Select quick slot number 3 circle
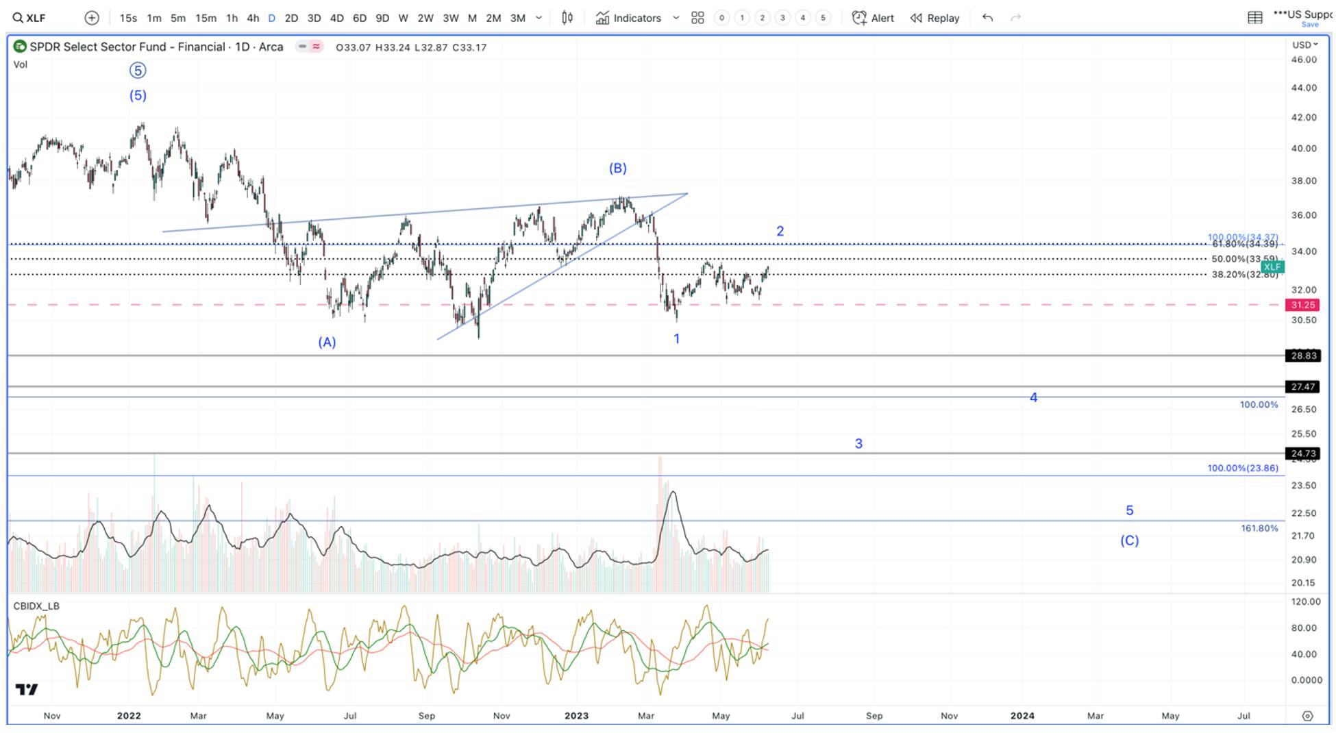Screen dimensions: 1336x733 coord(782,18)
